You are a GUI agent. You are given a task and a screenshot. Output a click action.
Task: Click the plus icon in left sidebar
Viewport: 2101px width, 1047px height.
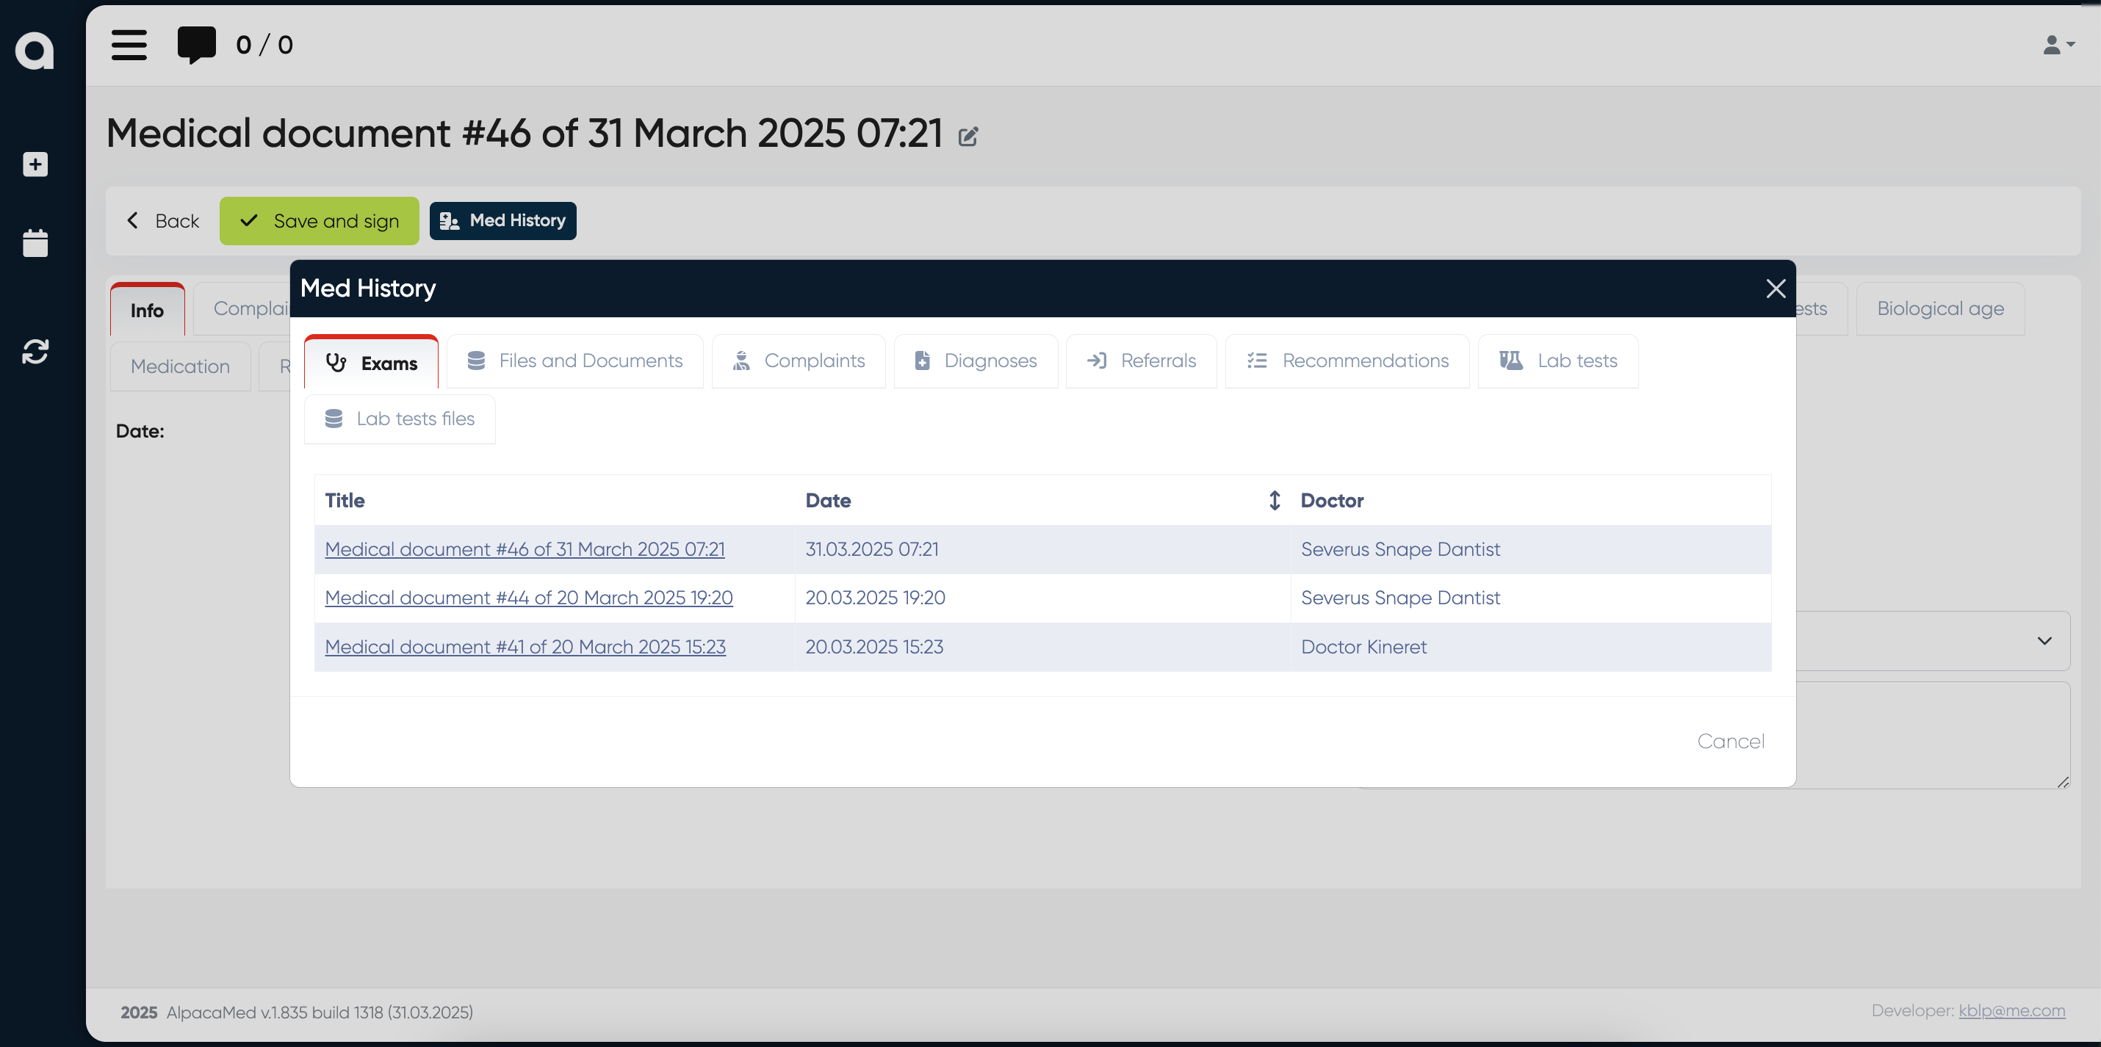click(35, 164)
